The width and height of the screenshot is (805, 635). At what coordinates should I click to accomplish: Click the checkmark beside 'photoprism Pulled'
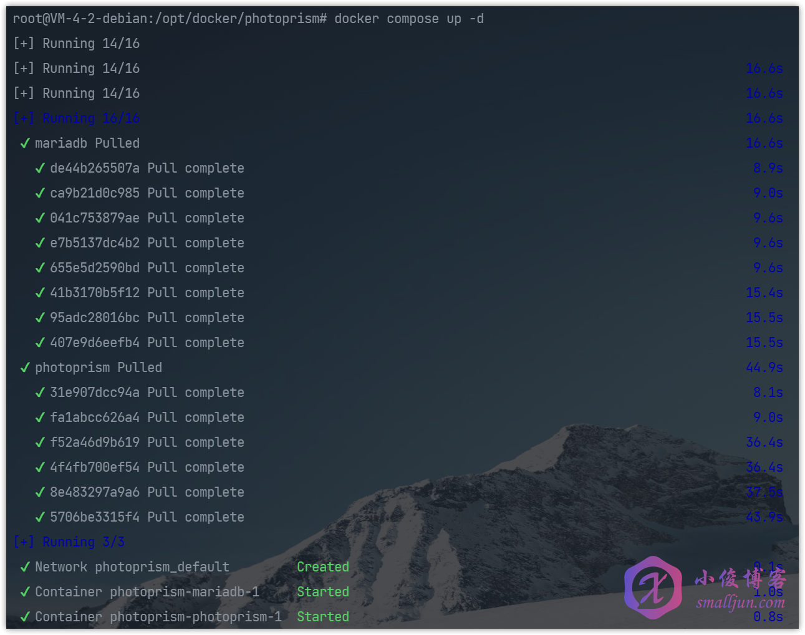[25, 368]
